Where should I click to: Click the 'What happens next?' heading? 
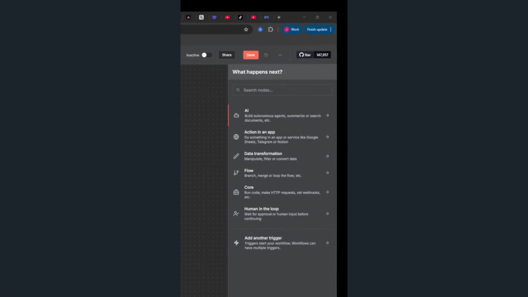(x=257, y=72)
